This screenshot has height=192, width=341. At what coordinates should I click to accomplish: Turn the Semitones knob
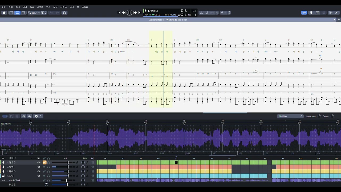point(319,116)
